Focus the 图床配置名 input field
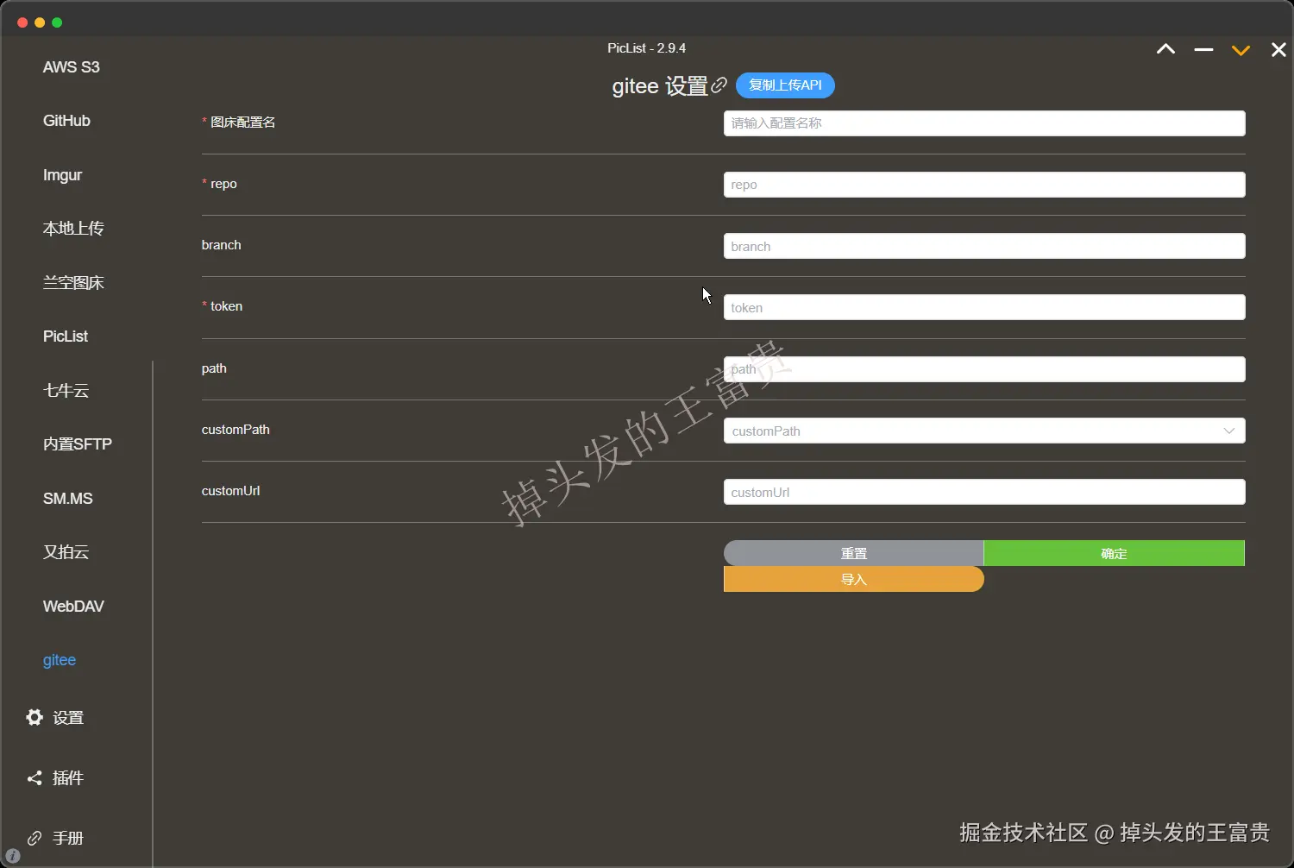 (x=984, y=123)
